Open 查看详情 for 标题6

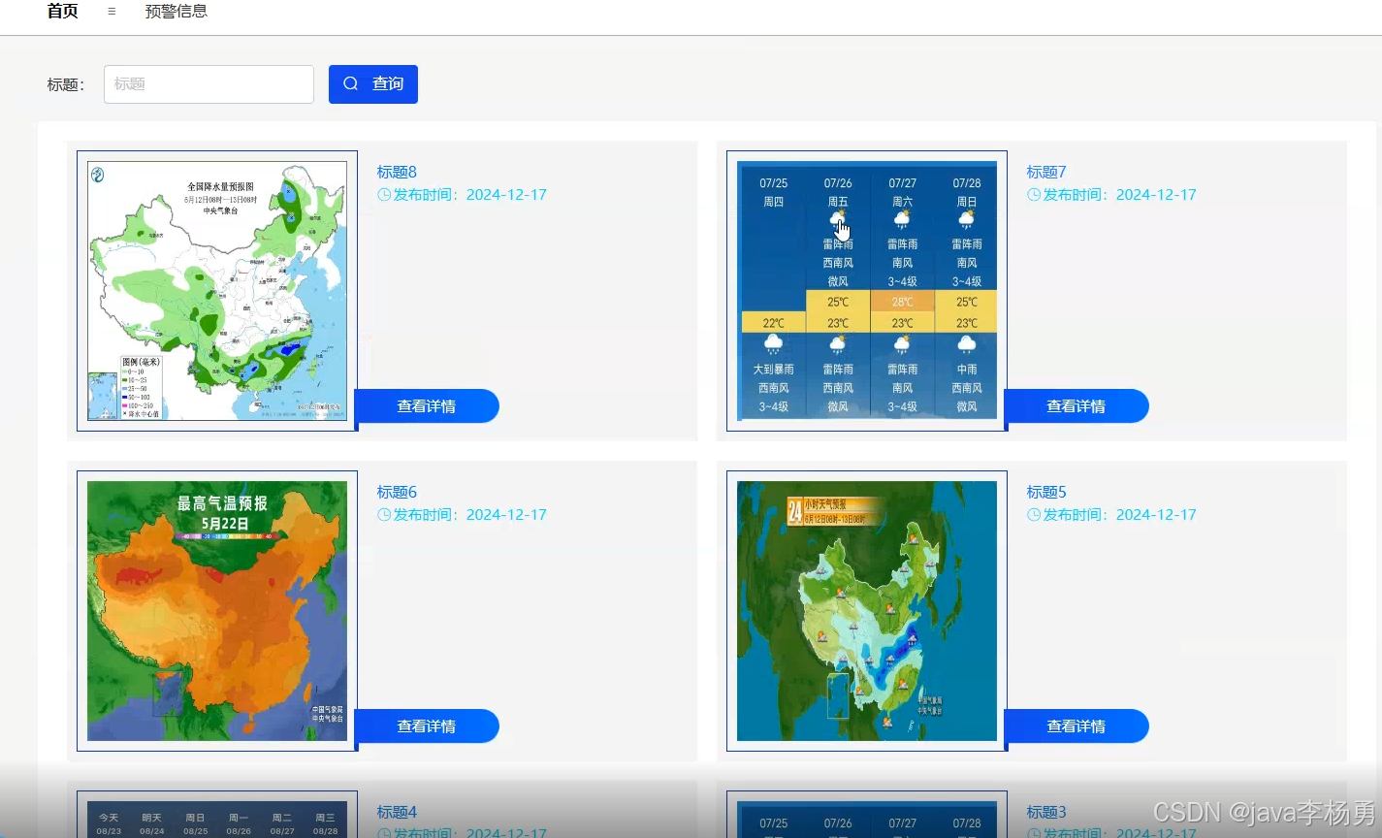click(x=427, y=726)
